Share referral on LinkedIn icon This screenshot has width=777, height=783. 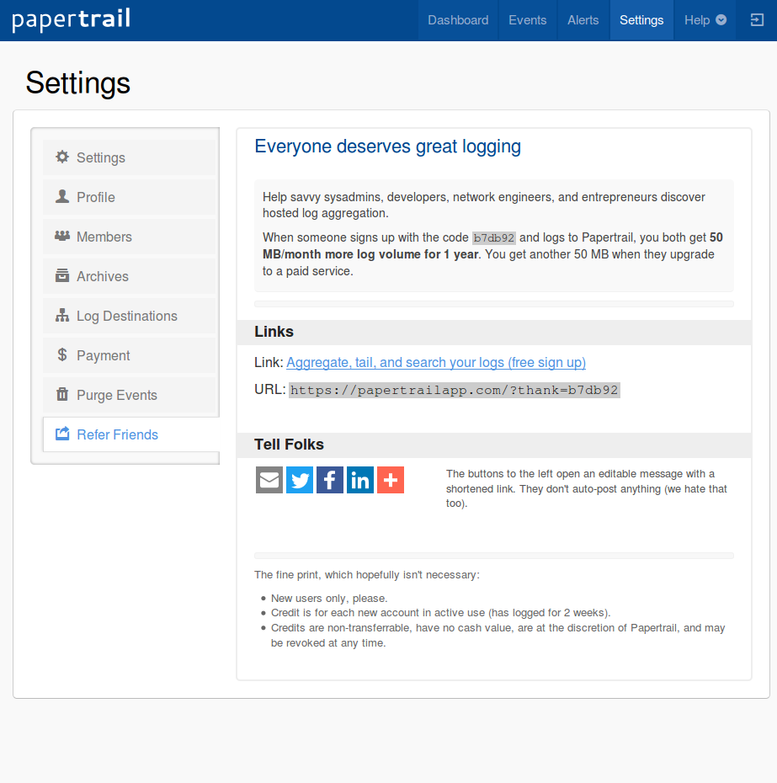pos(360,480)
